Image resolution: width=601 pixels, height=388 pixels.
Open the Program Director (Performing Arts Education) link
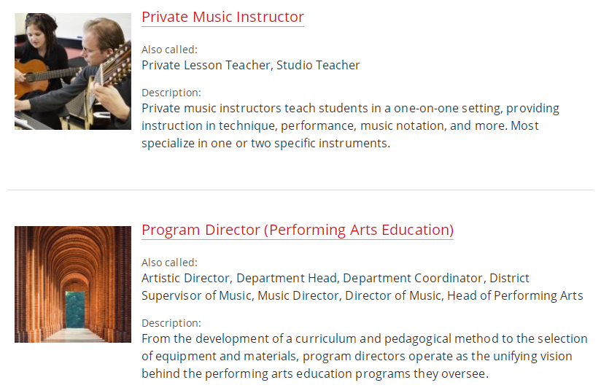pos(298,230)
